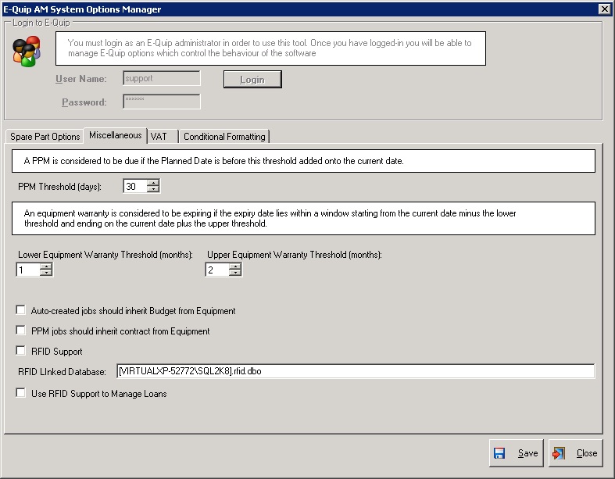Decrease PPM Threshold days with down arrow
Image resolution: width=615 pixels, height=479 pixels.
(x=153, y=189)
